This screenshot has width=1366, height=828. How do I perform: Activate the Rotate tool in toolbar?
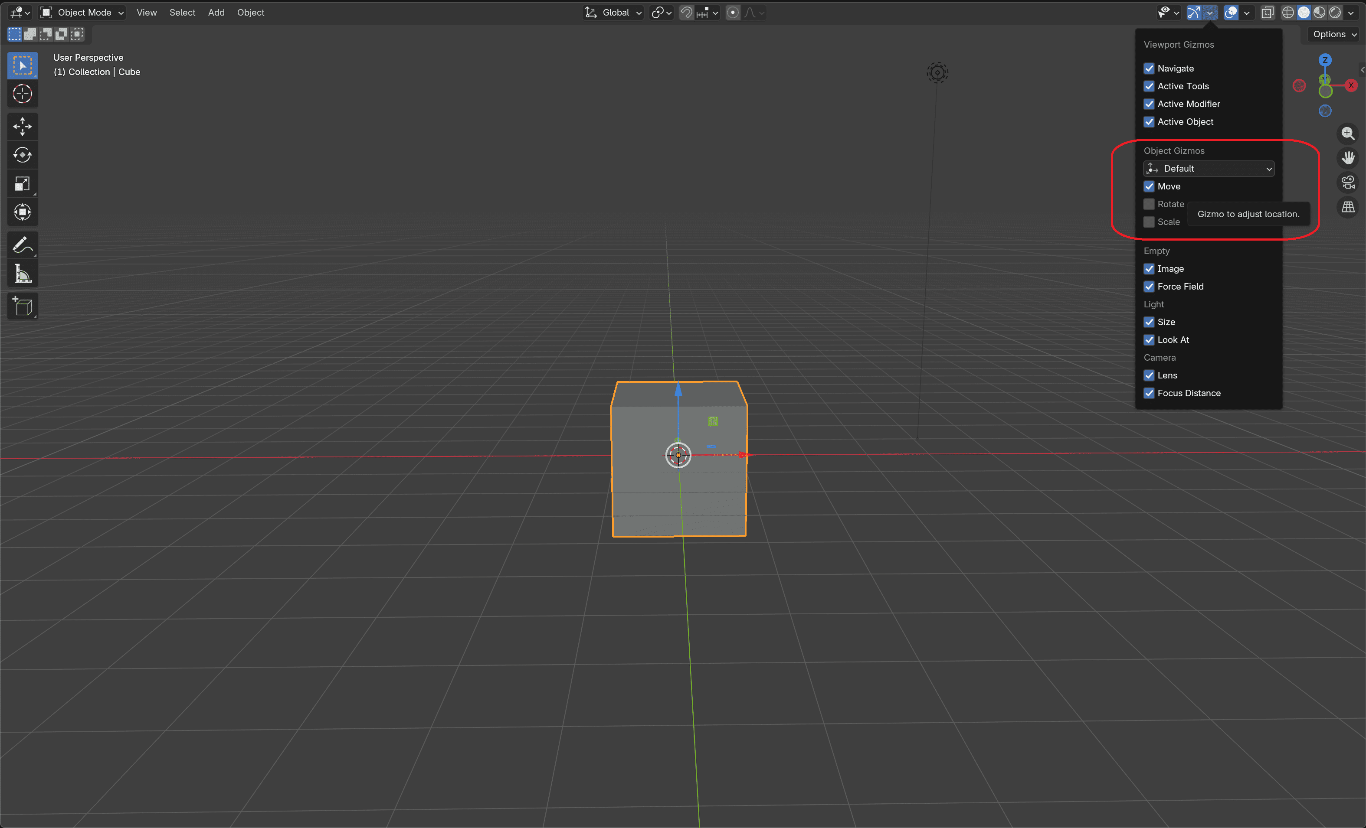tap(22, 155)
